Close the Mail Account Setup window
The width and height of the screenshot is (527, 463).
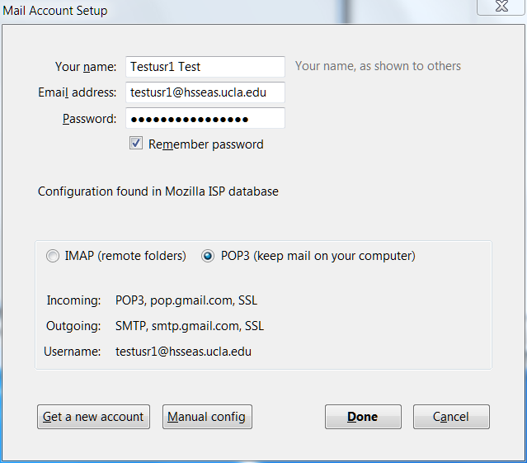(501, 9)
